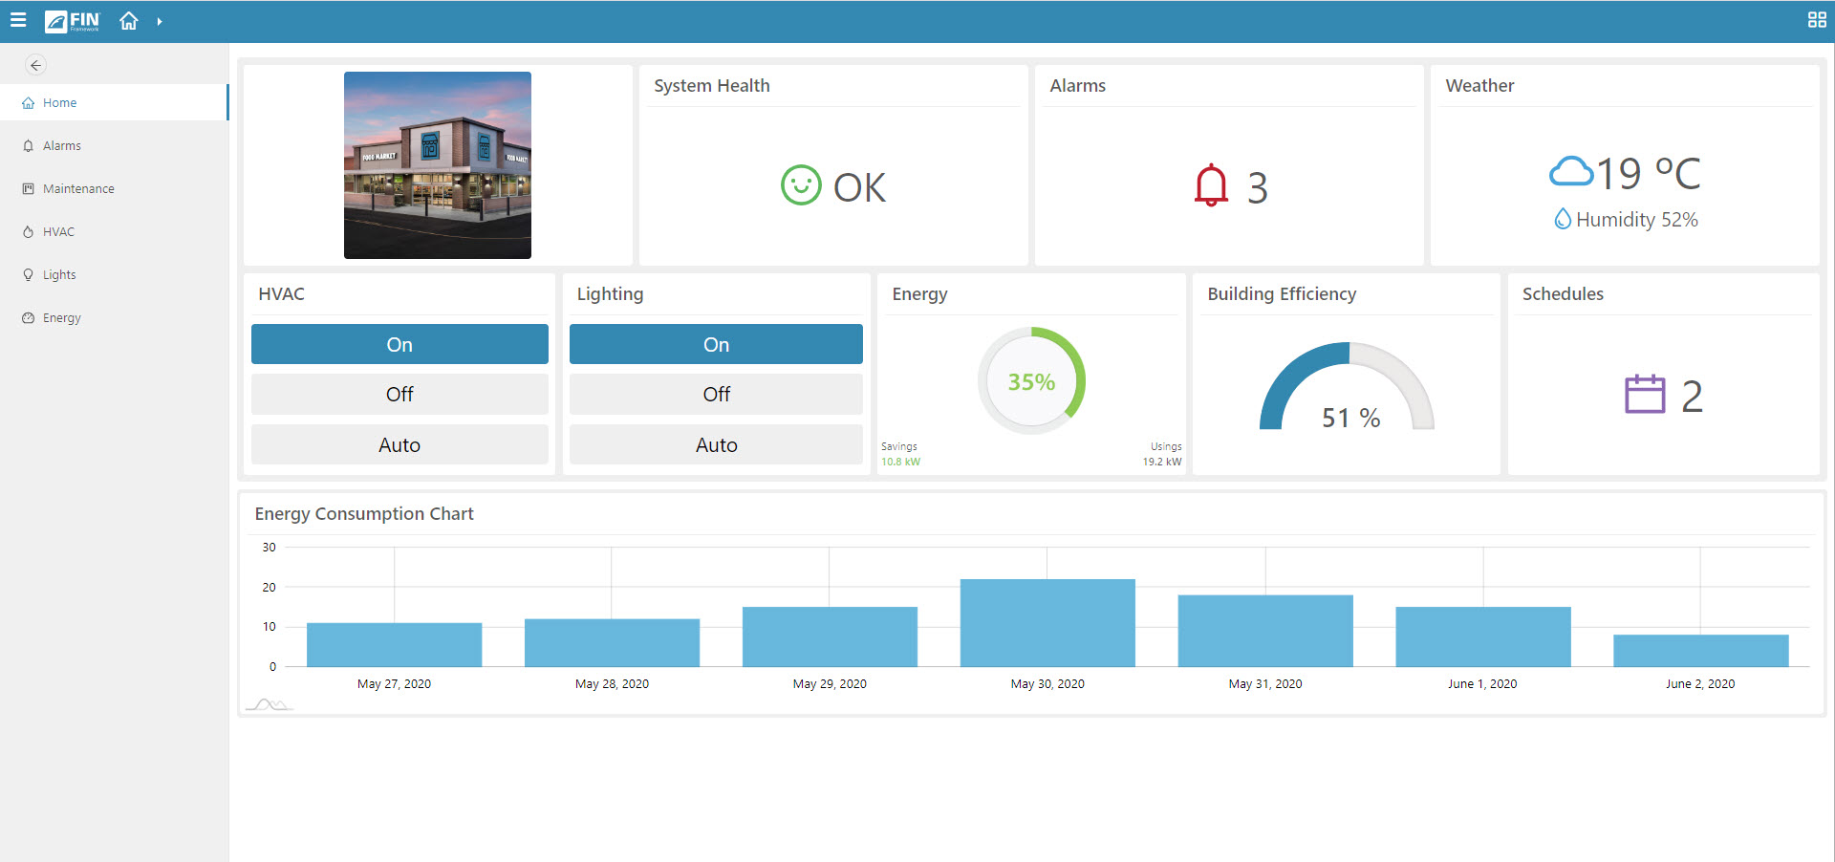Screen dimensions: 1835x862
Task: Click the cloud weather icon
Action: pos(1570,172)
